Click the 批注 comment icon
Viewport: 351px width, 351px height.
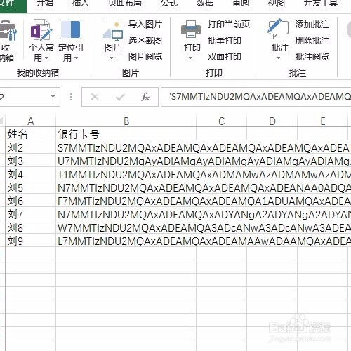coord(278,29)
